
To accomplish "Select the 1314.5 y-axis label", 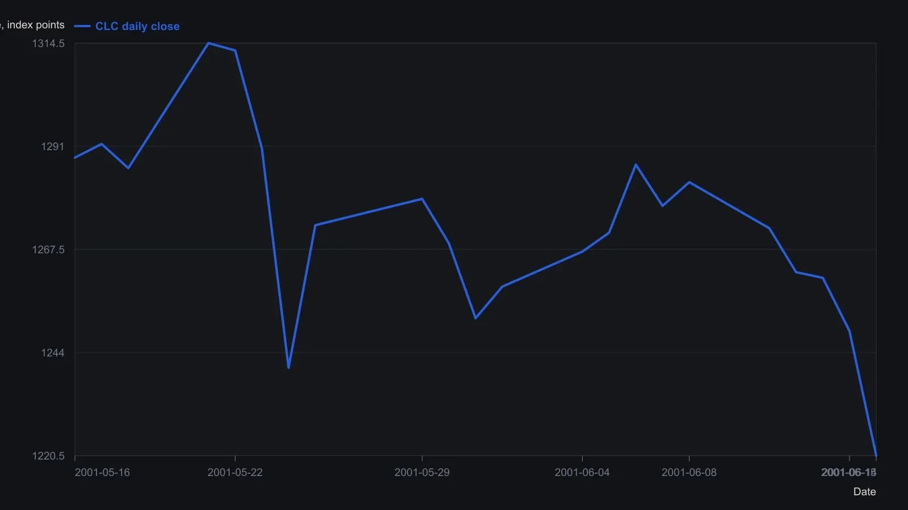I will (x=48, y=44).
